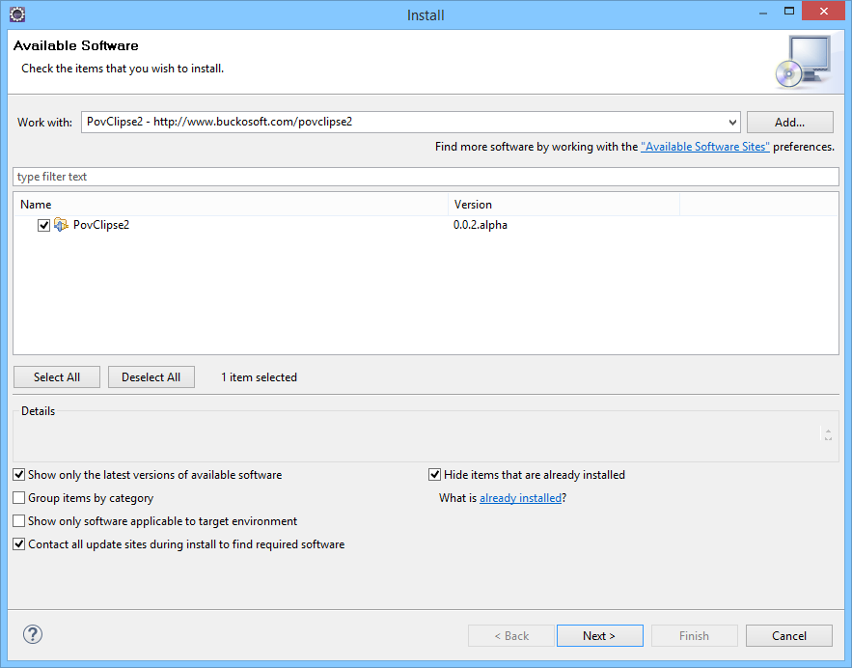Image resolution: width=852 pixels, height=668 pixels.
Task: Click the Next > button
Action: pos(600,635)
